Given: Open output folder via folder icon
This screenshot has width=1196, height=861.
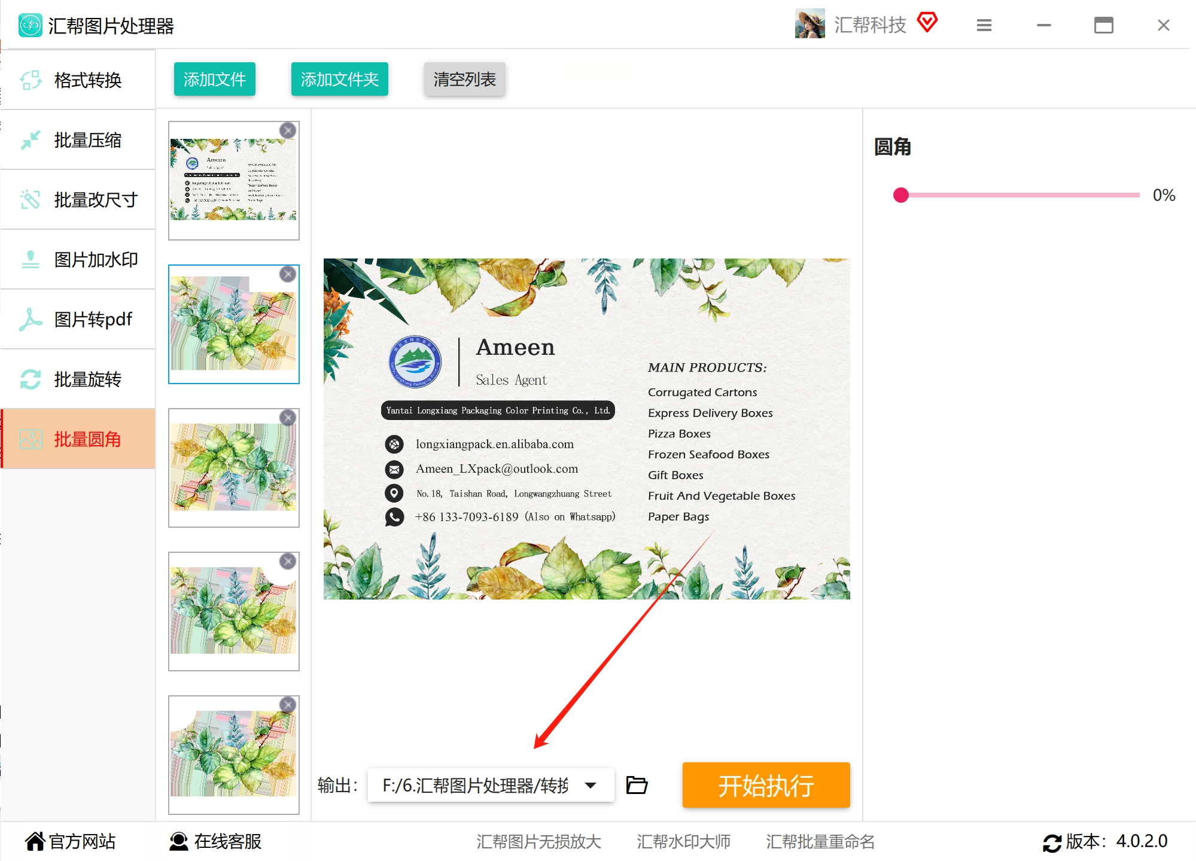Looking at the screenshot, I should point(637,785).
